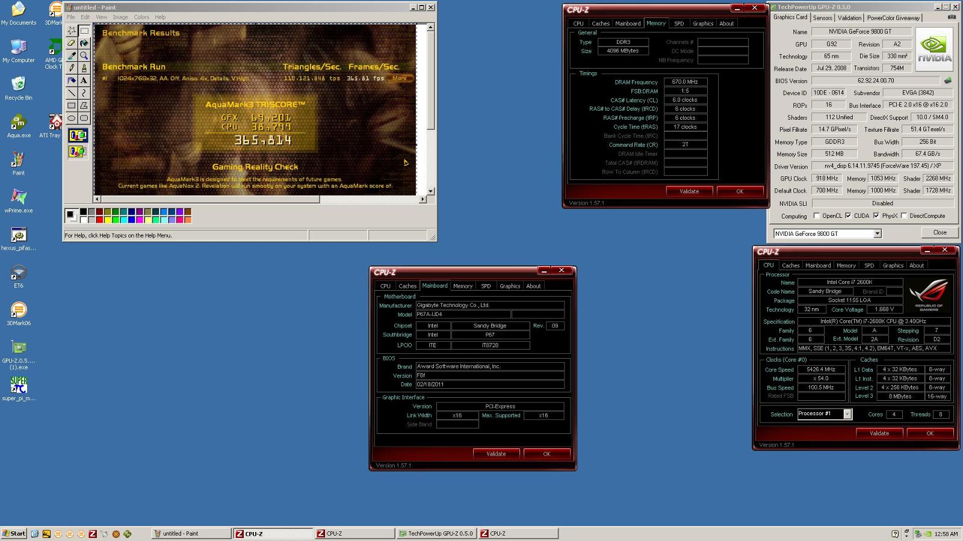Click the GPU Clock 918 MHz value
This screenshot has height=541, width=963.
coord(827,178)
